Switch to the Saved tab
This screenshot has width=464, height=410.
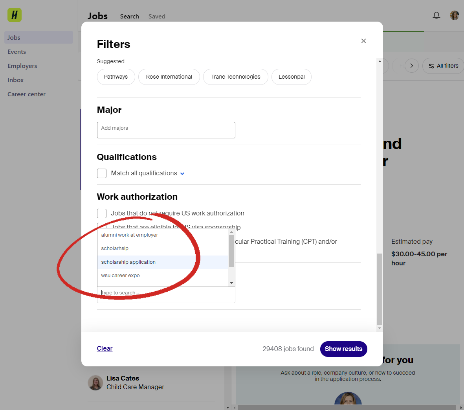coord(157,17)
